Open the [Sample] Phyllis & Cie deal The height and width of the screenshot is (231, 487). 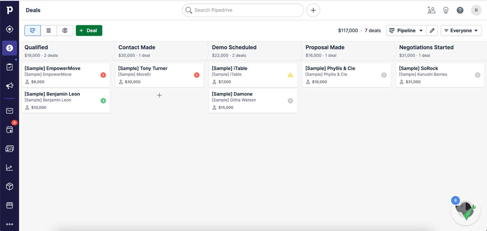pos(347,75)
